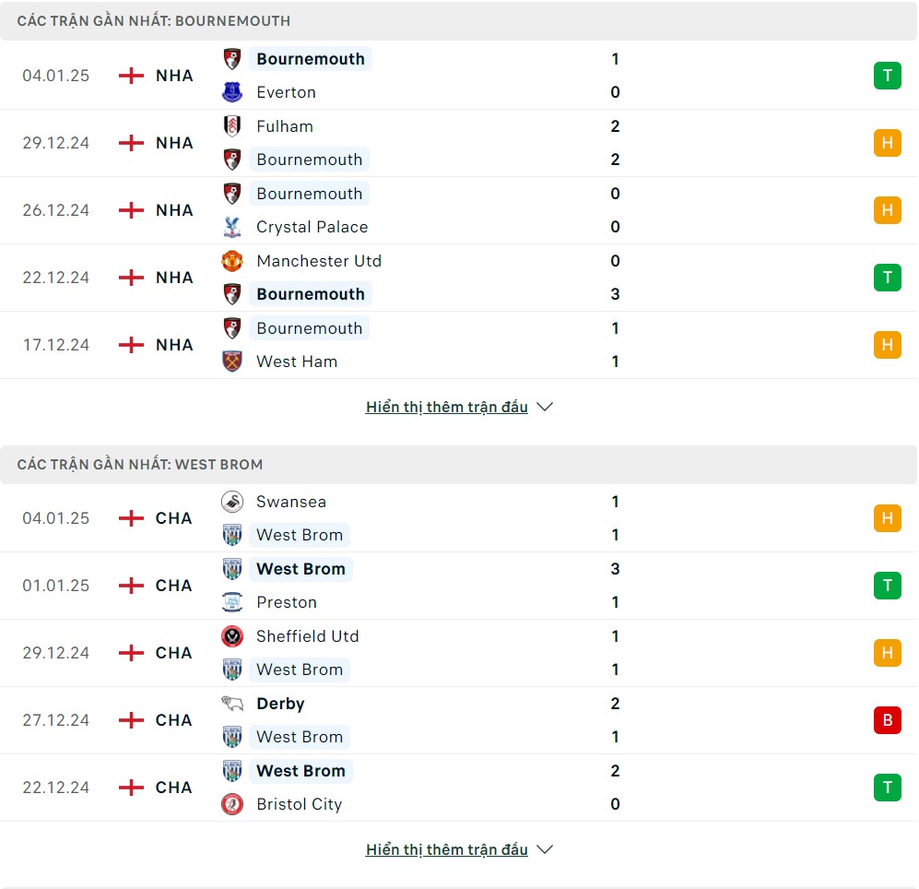The width and height of the screenshot is (919, 889).
Task: Select the Bournemouth team name in Everton match
Action: (x=311, y=59)
